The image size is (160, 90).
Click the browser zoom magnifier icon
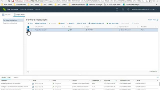(x=146, y=1)
